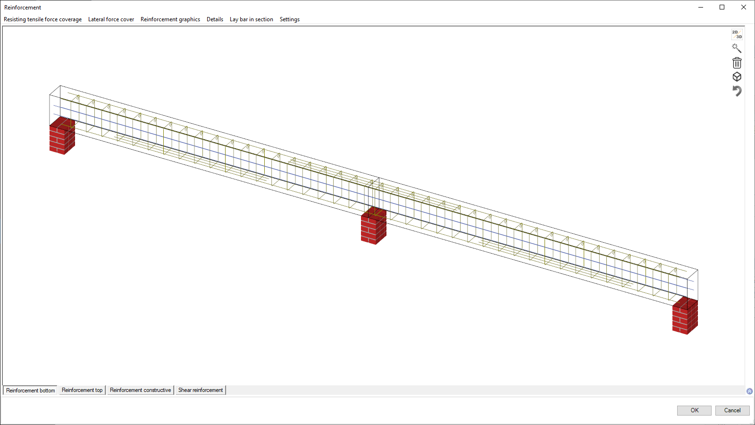This screenshot has width=755, height=425.
Task: Open the Lateral force cover menu
Action: (111, 19)
